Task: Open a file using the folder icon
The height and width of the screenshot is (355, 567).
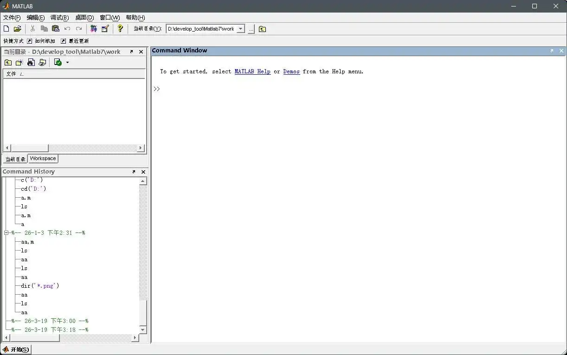Action: pos(18,29)
